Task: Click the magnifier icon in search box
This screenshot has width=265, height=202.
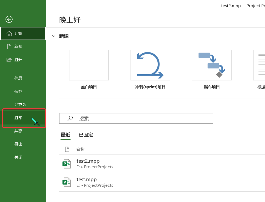Action: (70, 118)
